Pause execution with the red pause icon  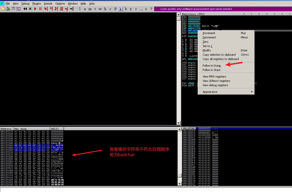[40, 9]
